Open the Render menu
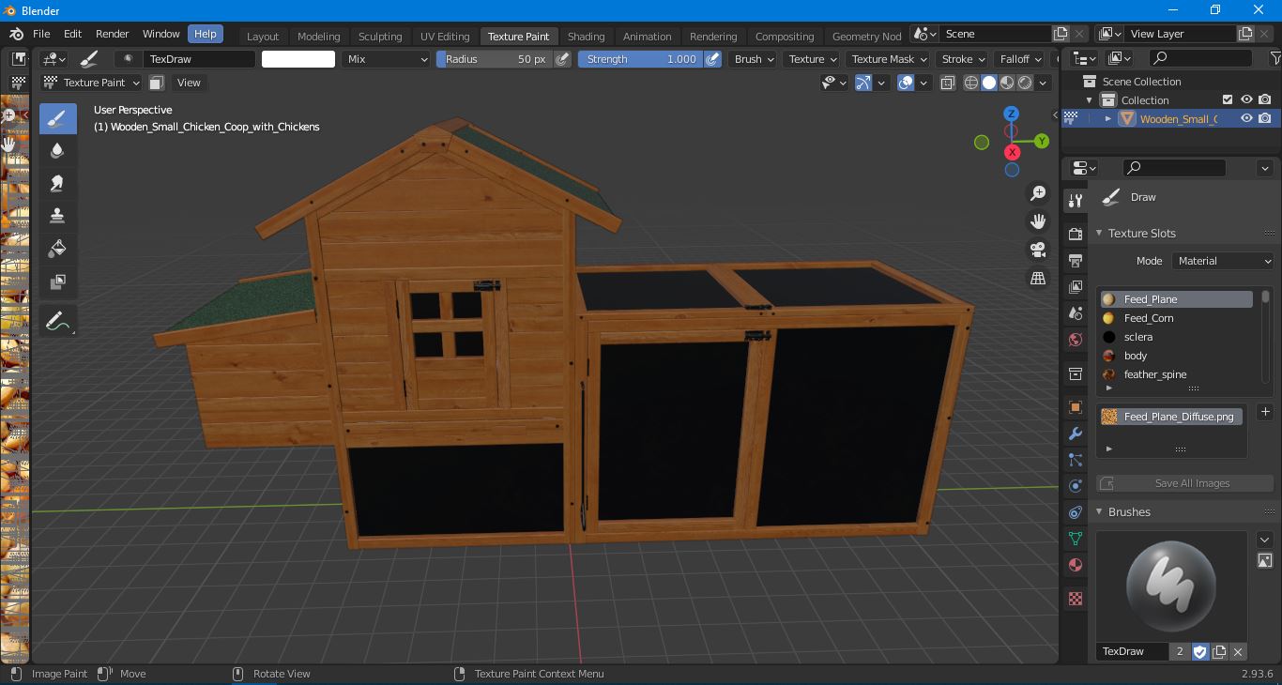1282x685 pixels. pyautogui.click(x=112, y=34)
